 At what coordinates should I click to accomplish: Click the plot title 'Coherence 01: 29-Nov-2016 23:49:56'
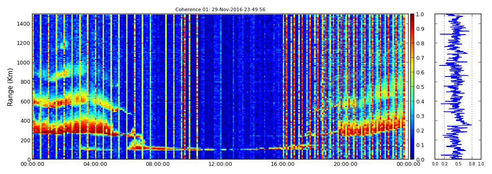click(x=220, y=9)
